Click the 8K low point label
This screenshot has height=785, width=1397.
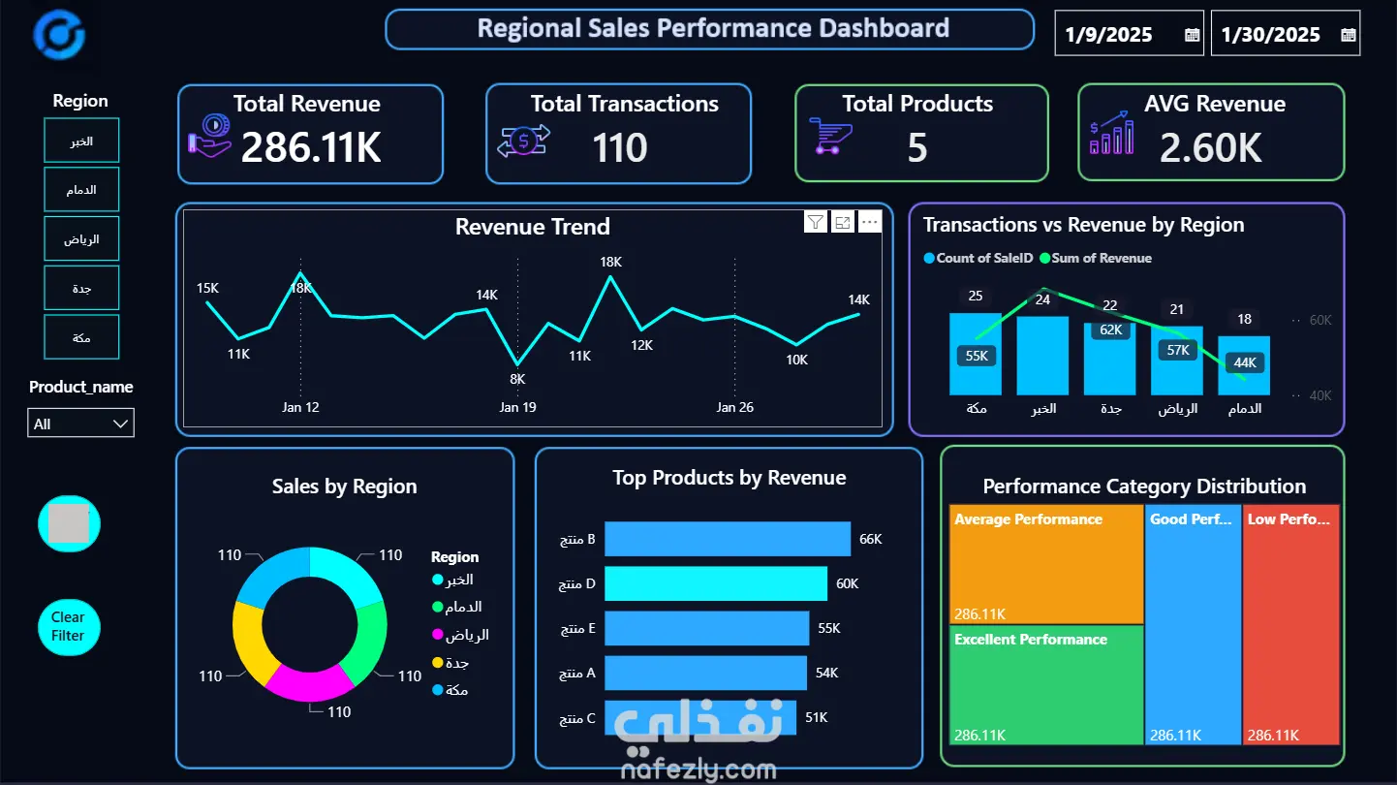[517, 379]
